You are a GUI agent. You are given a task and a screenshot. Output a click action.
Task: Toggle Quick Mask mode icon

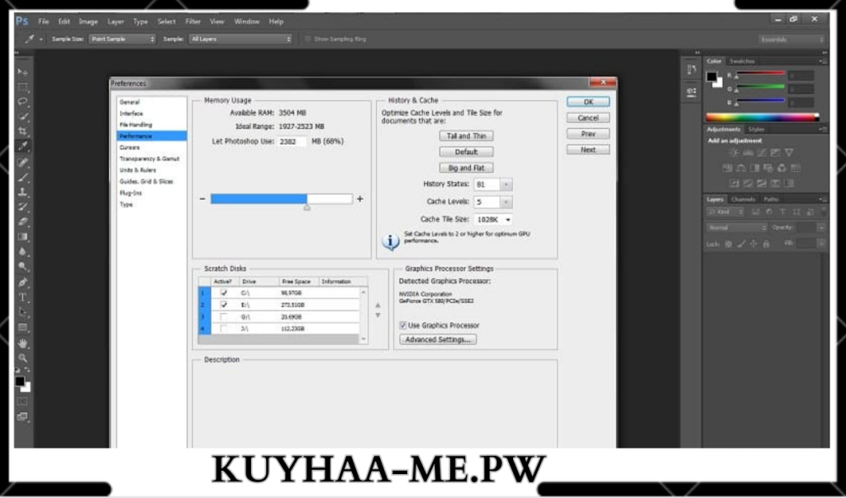click(22, 401)
